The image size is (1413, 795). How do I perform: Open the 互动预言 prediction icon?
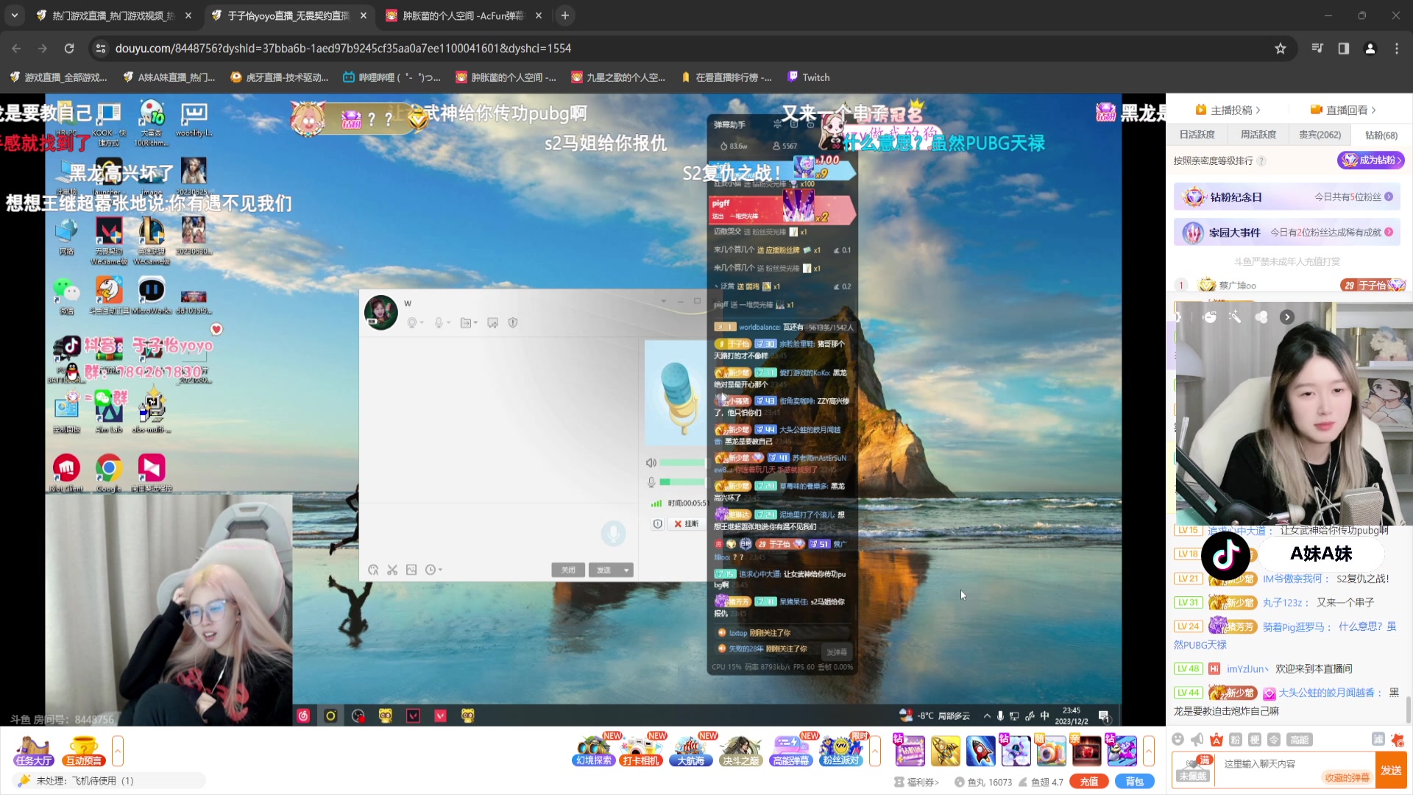(x=83, y=751)
